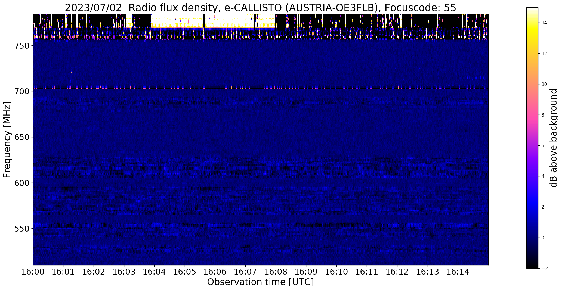Click the 16:03 time tick label
The width and height of the screenshot is (562, 290).
click(x=124, y=272)
